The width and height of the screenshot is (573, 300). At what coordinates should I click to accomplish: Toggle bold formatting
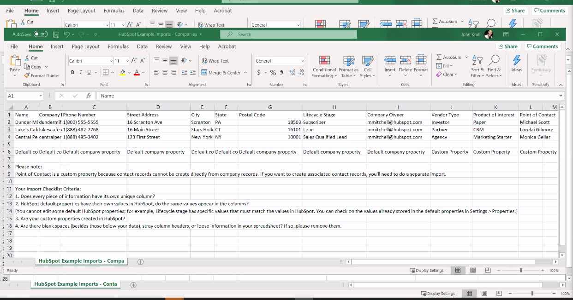[x=72, y=73]
